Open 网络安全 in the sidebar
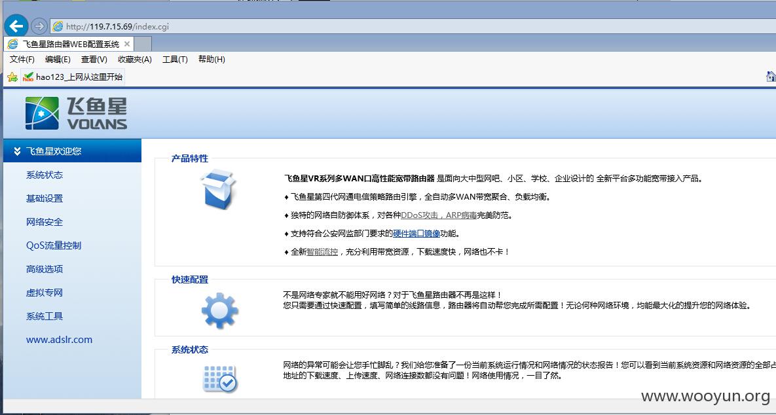776x415 pixels. tap(45, 222)
